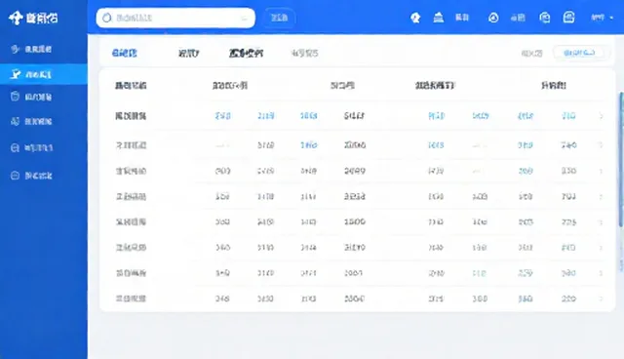
Task: Click the button beside the search field
Action: pos(279,18)
